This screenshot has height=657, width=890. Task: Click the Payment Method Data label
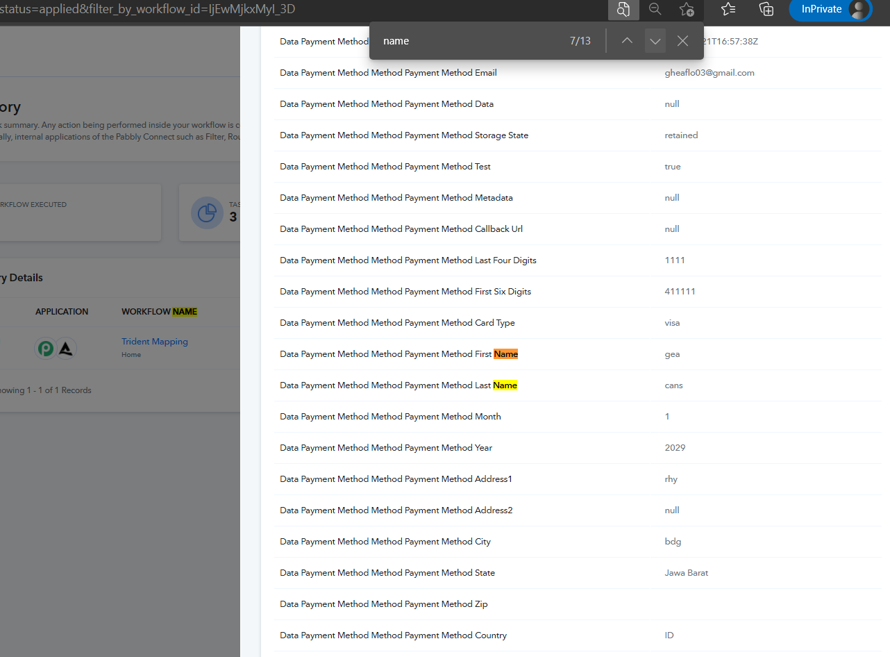[x=387, y=104]
